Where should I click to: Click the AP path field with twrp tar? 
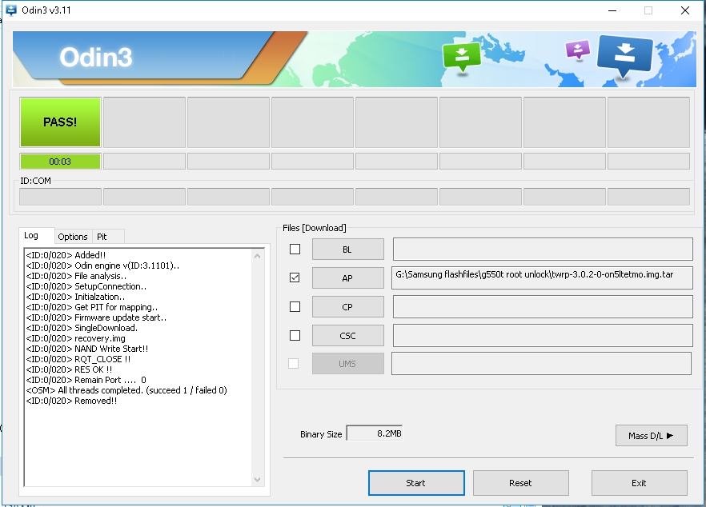pyautogui.click(x=543, y=277)
